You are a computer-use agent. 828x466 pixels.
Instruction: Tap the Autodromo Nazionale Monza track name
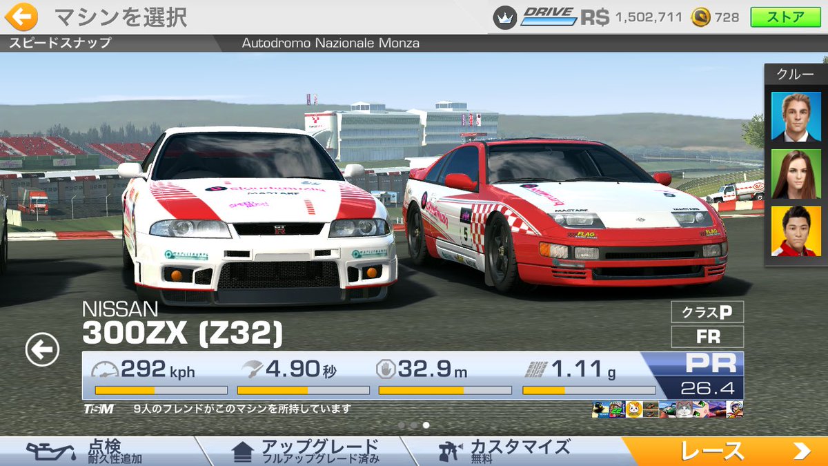click(x=331, y=43)
